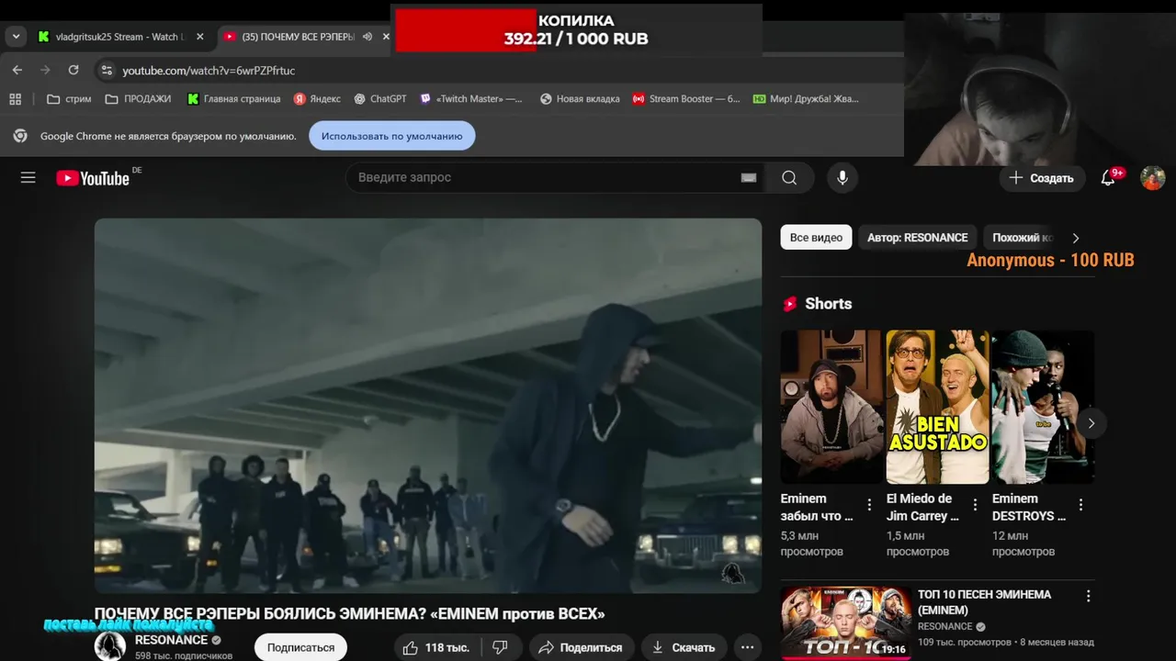Mute the tab via its speaker icon
The width and height of the screenshot is (1176, 661).
click(x=367, y=37)
